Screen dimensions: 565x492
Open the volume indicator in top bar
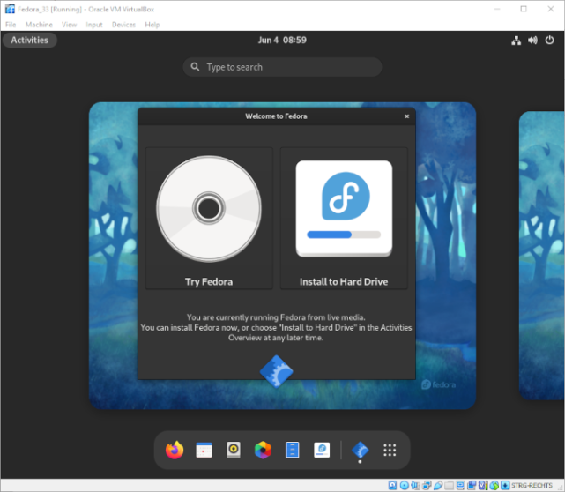click(x=532, y=40)
